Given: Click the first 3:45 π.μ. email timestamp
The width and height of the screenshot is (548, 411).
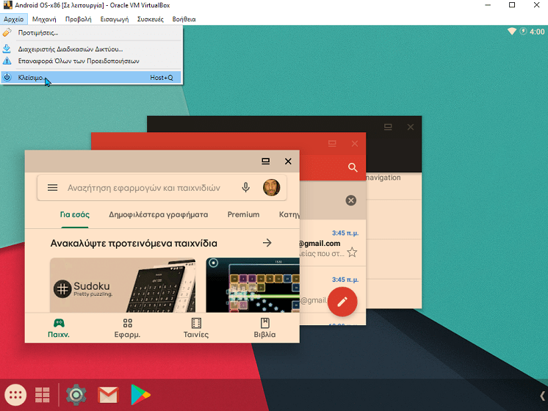Looking at the screenshot, I should tap(345, 233).
